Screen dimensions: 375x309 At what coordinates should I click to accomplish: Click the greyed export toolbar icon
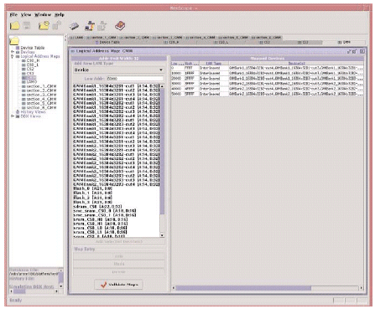coord(102,26)
